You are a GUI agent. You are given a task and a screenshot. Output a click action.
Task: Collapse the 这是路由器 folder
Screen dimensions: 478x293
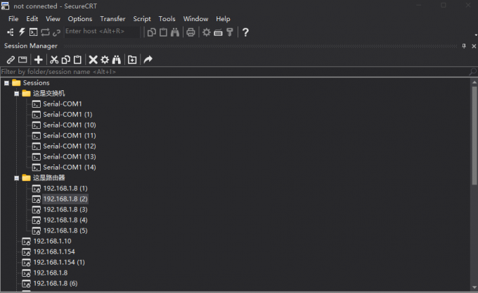[17, 177]
